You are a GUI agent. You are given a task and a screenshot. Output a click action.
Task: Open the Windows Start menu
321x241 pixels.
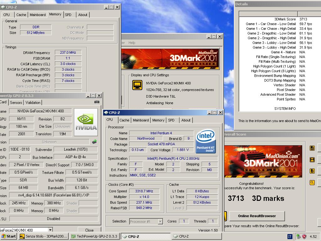(x=8, y=236)
